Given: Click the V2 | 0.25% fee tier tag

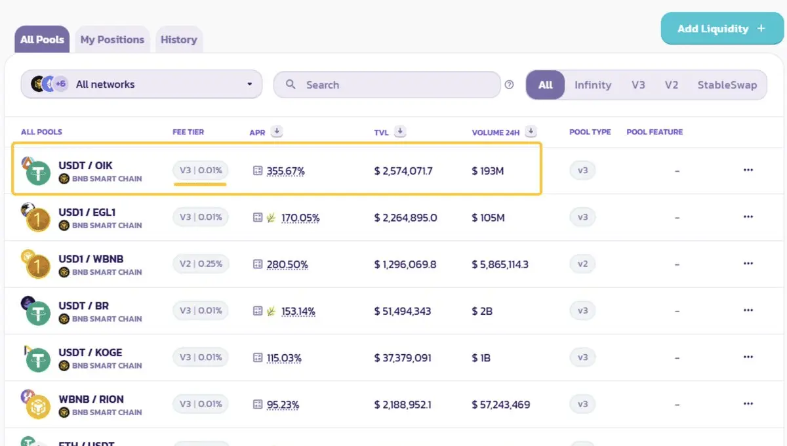Looking at the screenshot, I should (201, 264).
